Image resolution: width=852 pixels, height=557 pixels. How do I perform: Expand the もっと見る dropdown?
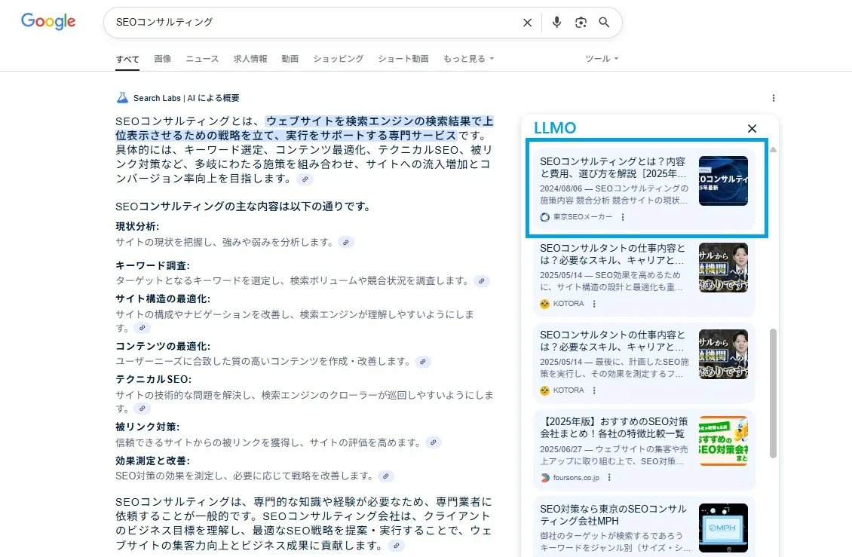coord(468,59)
